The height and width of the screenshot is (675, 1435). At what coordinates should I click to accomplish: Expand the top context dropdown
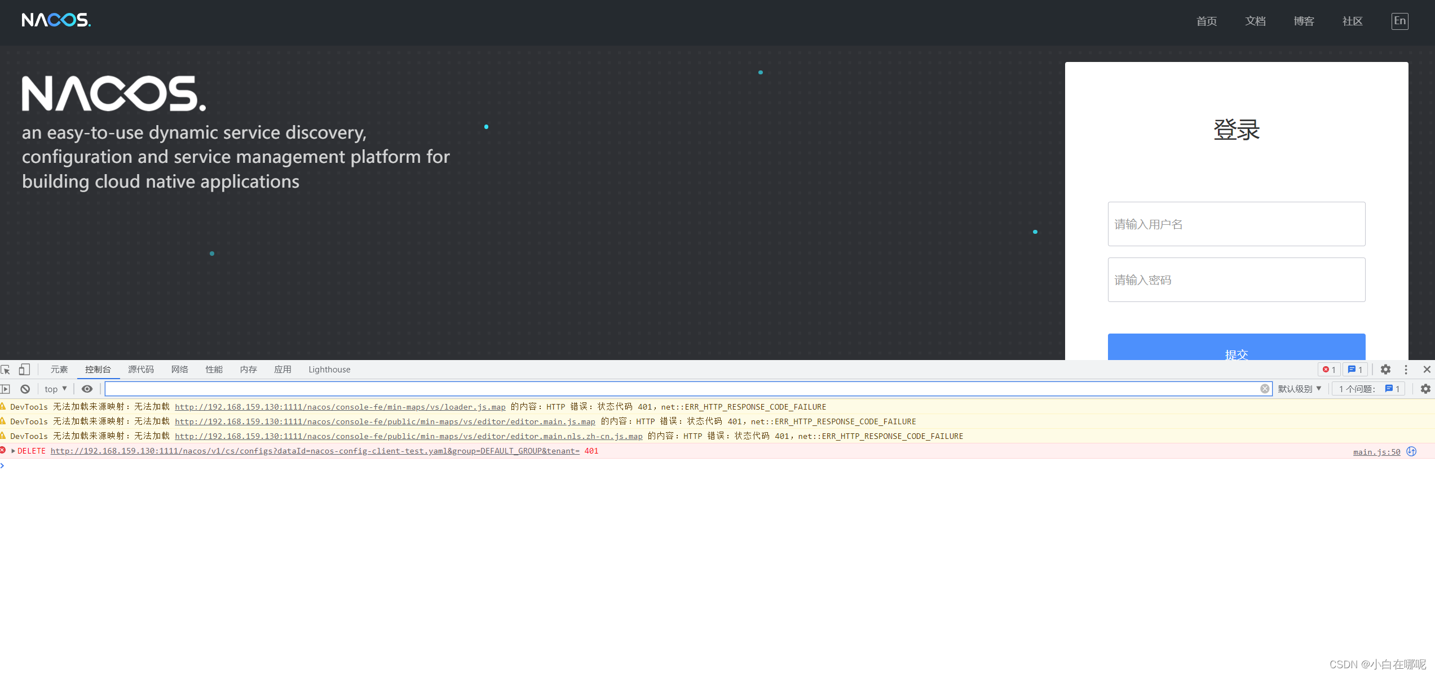[56, 389]
